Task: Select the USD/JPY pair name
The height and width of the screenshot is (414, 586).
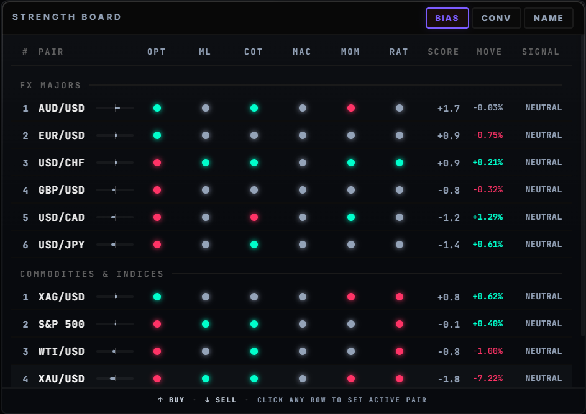Action: 62,245
